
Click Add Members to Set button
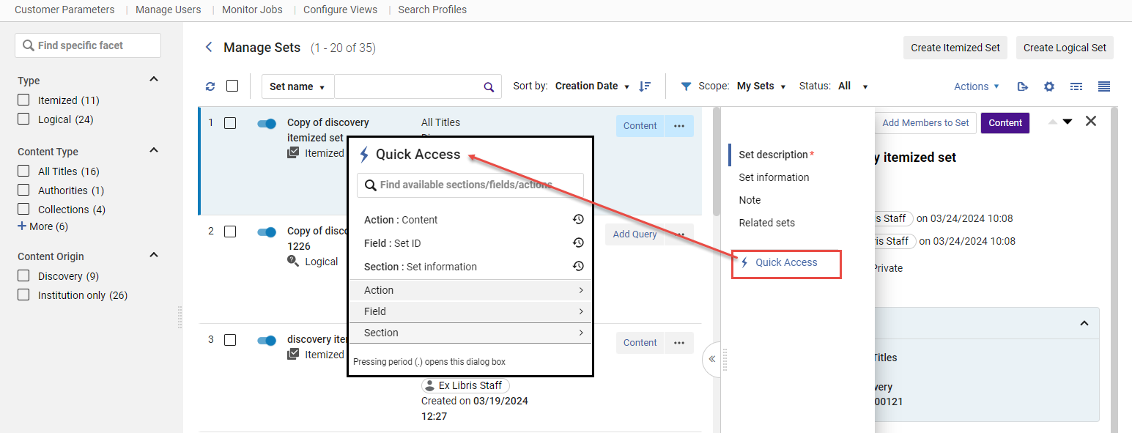coord(925,123)
